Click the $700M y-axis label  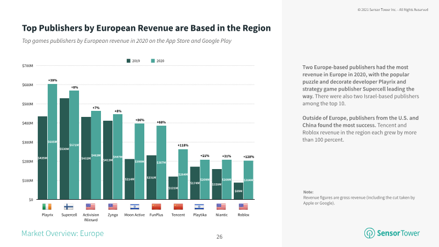click(27, 66)
